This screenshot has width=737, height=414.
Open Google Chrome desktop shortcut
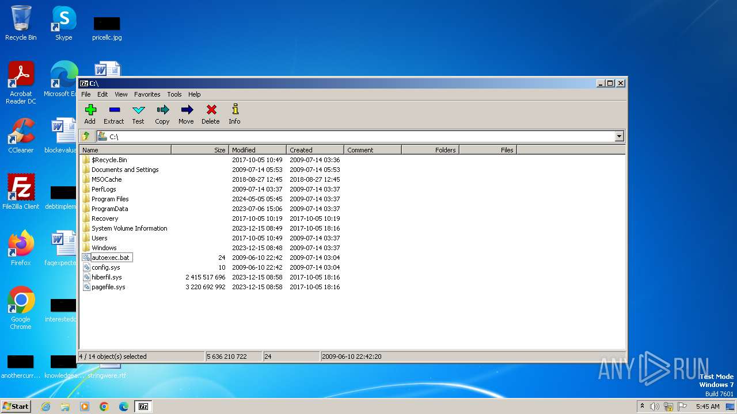click(x=21, y=308)
